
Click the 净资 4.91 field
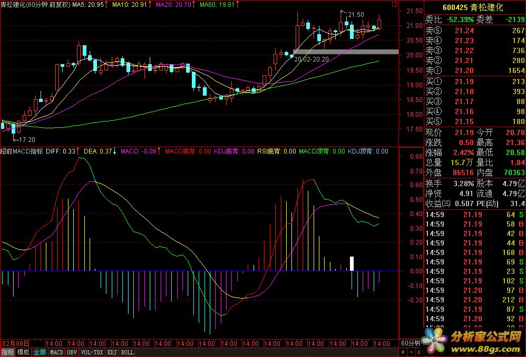tap(450, 193)
